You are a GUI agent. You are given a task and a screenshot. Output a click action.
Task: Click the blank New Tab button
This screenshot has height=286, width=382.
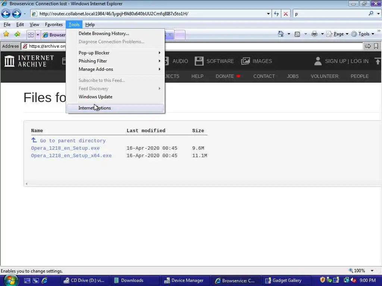(x=180, y=35)
